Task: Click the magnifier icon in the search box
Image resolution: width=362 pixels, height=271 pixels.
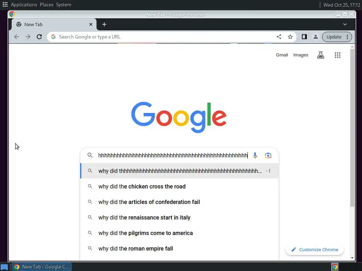Action: coord(90,155)
